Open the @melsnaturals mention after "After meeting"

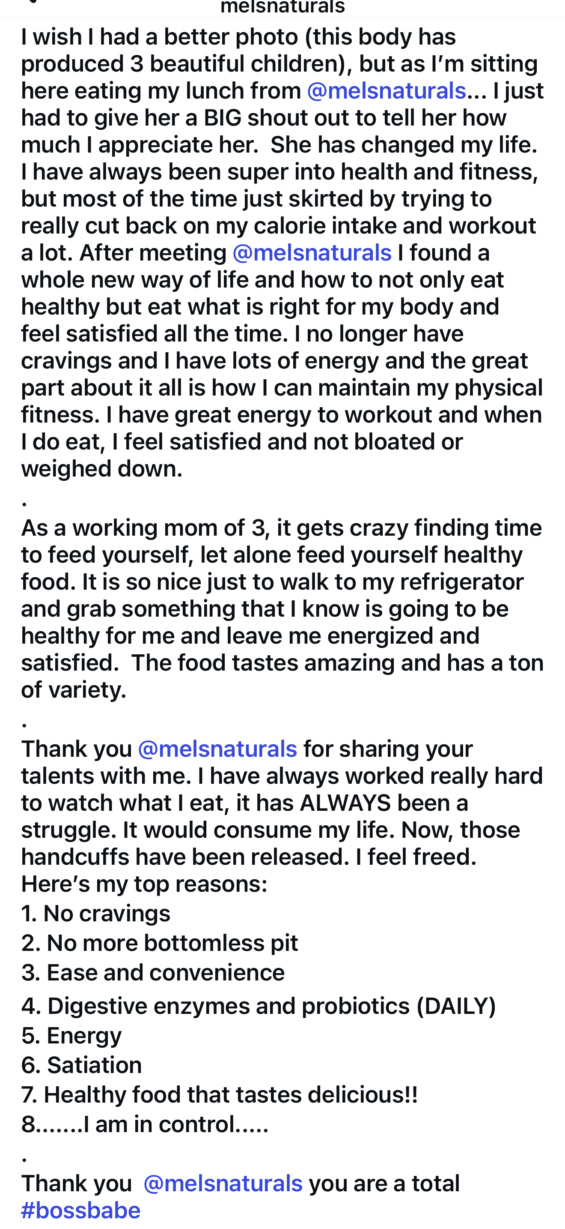point(312,253)
